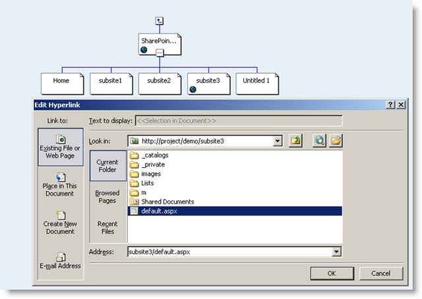This screenshot has width=422, height=299.
Task: Click the Create New Document icon
Action: (x=61, y=215)
